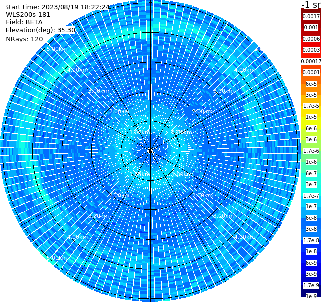Click the 1.7e-9 colorbar label
The width and height of the screenshot is (321, 302).
click(x=311, y=285)
